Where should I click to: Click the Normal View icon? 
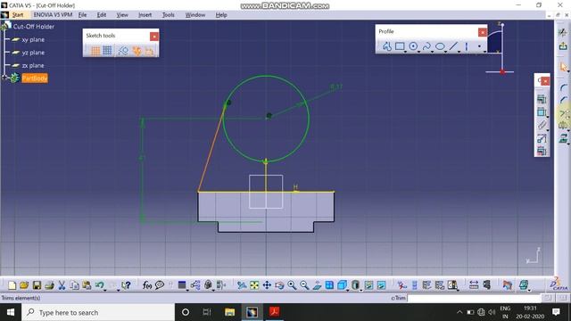[x=317, y=285]
